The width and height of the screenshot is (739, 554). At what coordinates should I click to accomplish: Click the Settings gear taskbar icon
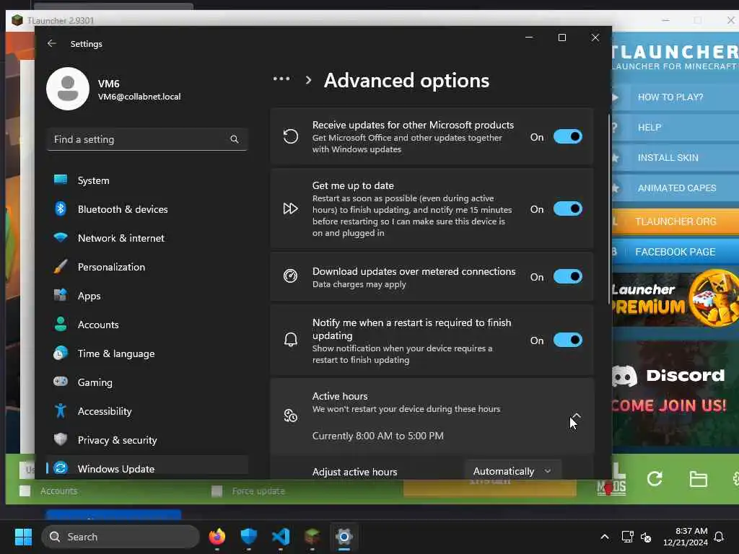344,536
